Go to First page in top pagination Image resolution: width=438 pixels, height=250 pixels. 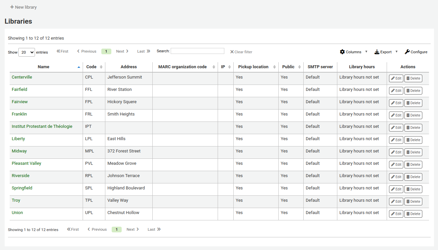62,51
